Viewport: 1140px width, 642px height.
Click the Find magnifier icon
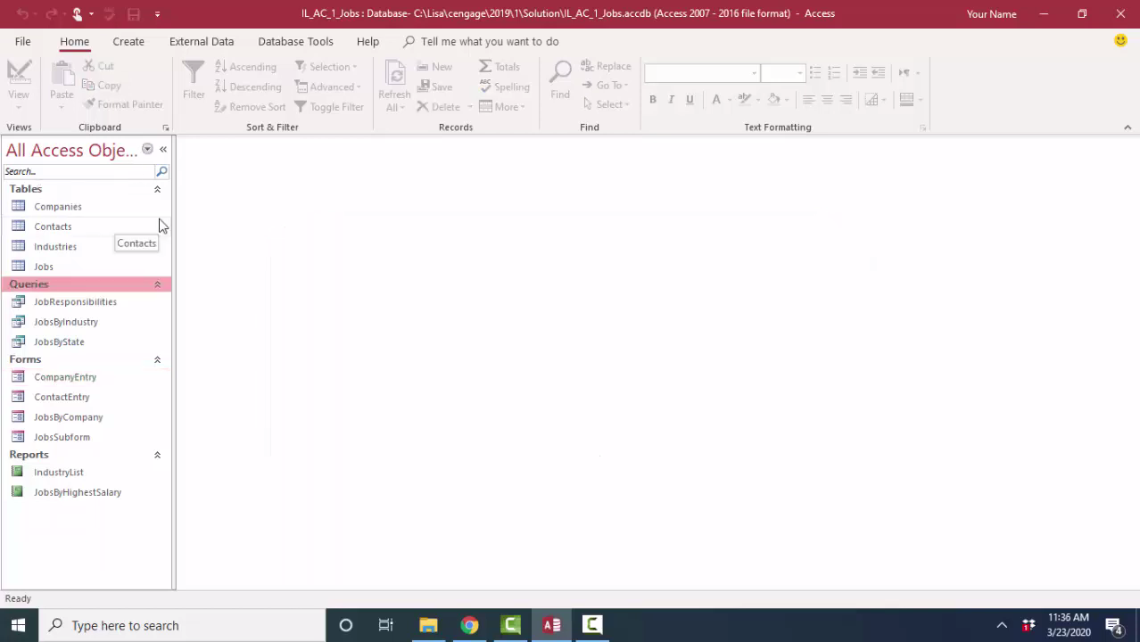[560, 75]
